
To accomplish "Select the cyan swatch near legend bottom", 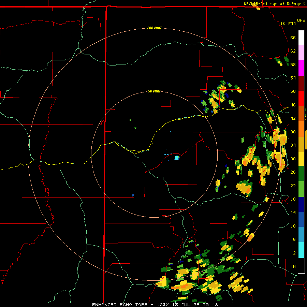I will (x=301, y=250).
